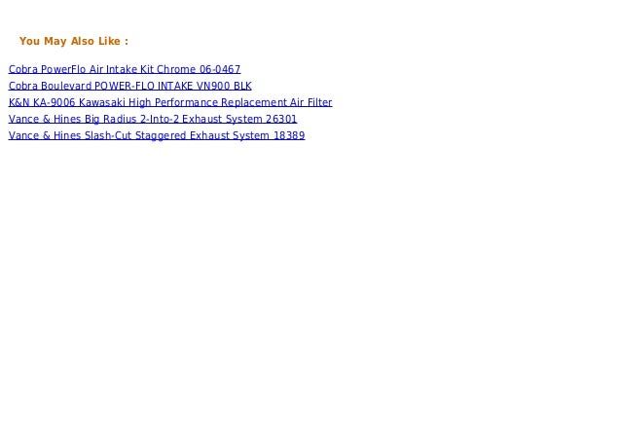Go to High Performance Replacement Air Filter link

click(x=170, y=102)
